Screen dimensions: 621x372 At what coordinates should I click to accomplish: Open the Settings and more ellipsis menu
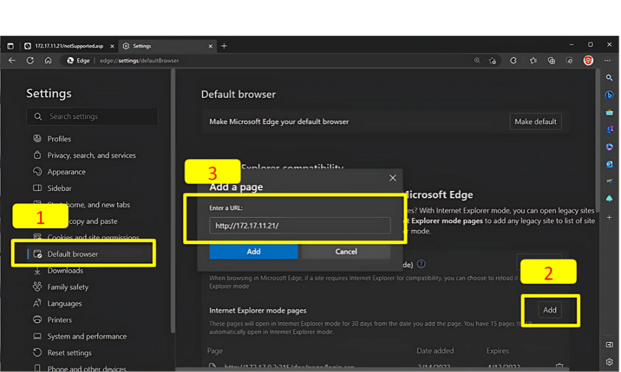607,61
